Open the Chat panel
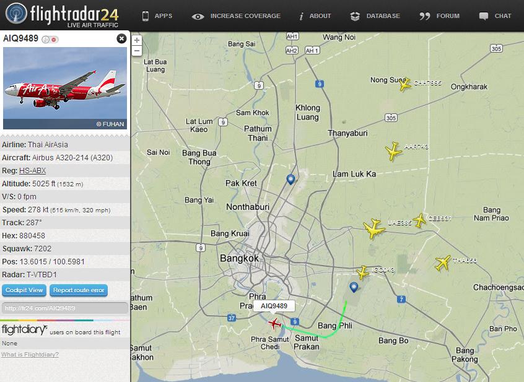Viewport: 524px width, 382px height. tap(496, 15)
